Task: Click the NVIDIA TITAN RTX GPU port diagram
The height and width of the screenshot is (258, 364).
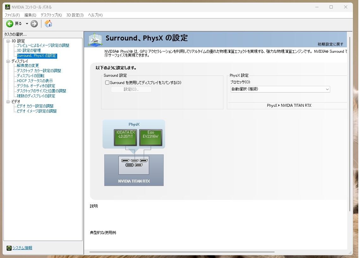Action: point(134,165)
